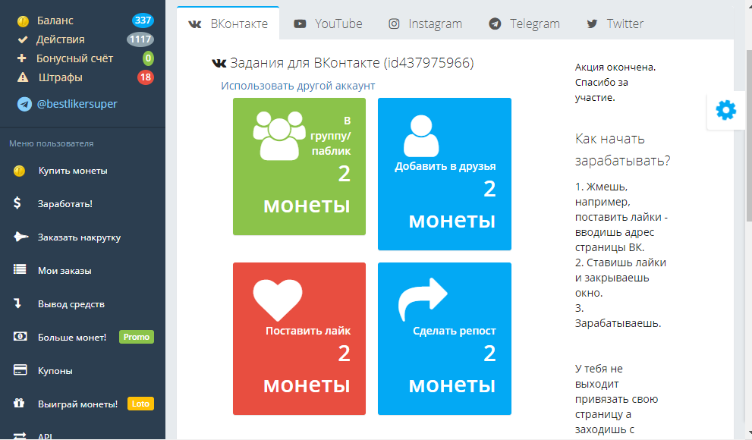This screenshot has height=440, width=752.
Task: Click the person icon on Добавить в друзья tile
Action: 421,136
